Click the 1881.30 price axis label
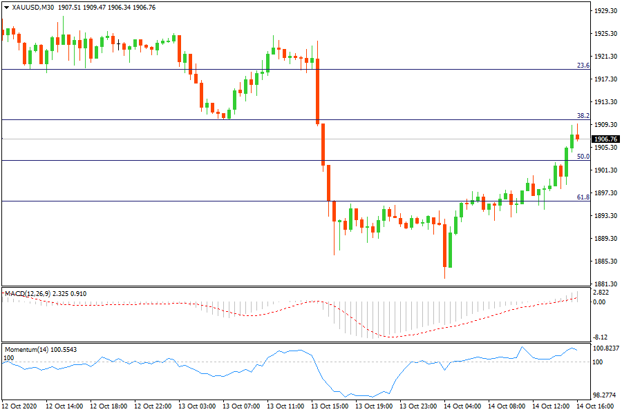Screen dimensions: 622x414 pyautogui.click(x=605, y=284)
